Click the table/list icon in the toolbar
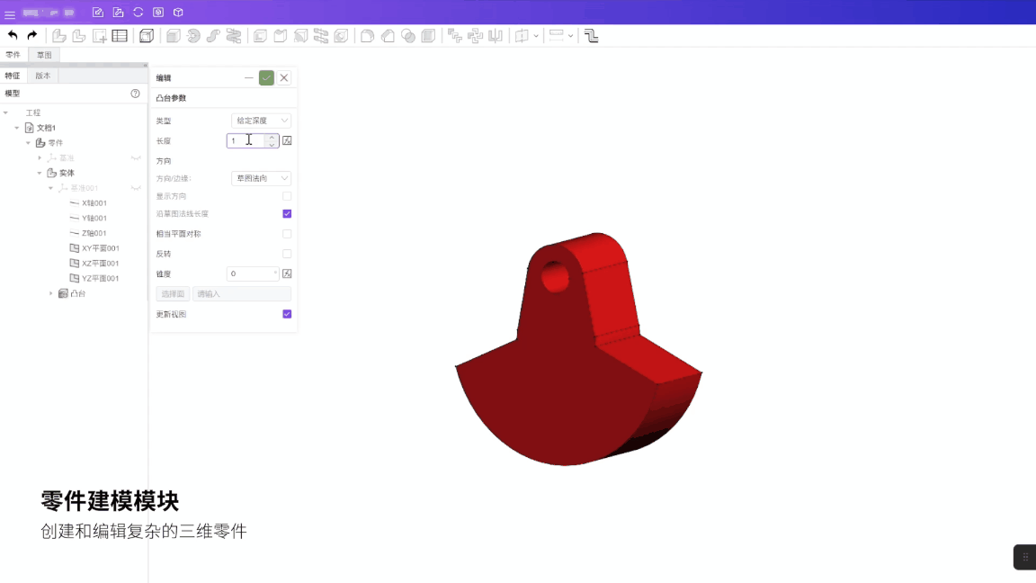1036x583 pixels. [120, 36]
